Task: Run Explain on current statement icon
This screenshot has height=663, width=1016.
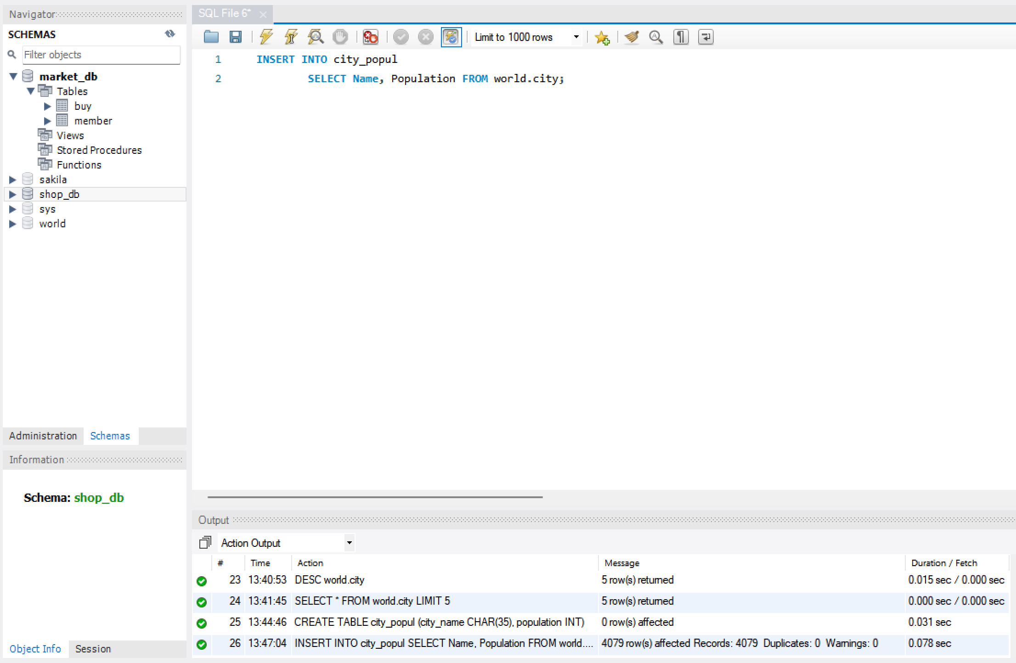Action: click(x=316, y=37)
